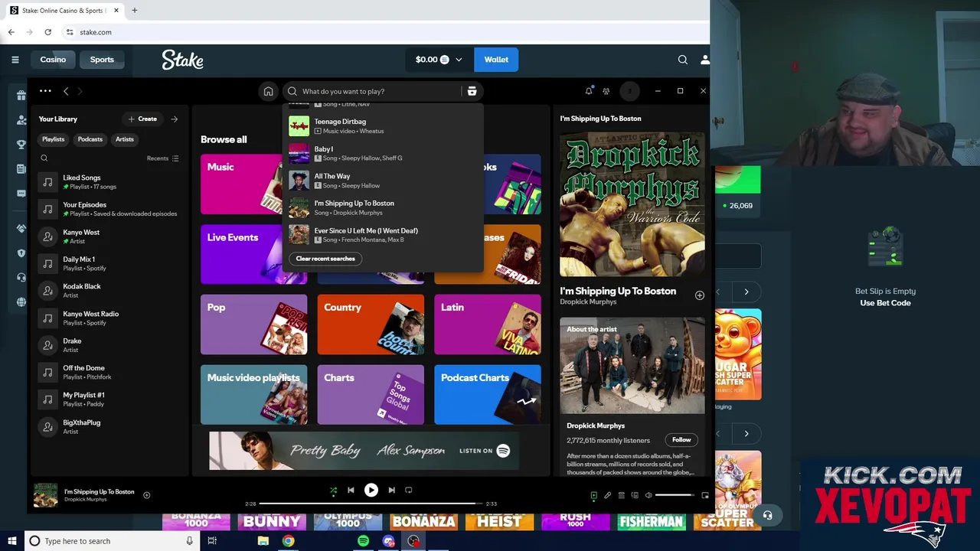The height and width of the screenshot is (551, 980).
Task: Open the Charts browse category
Action: point(371,395)
